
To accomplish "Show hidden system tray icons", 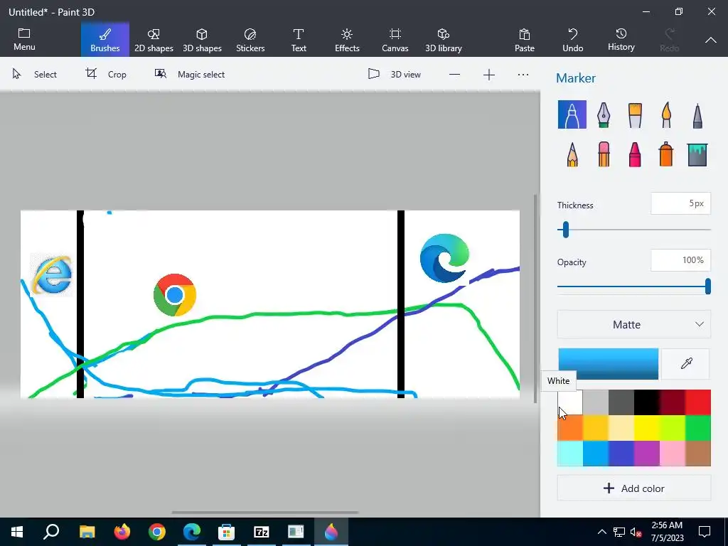I will (601, 532).
